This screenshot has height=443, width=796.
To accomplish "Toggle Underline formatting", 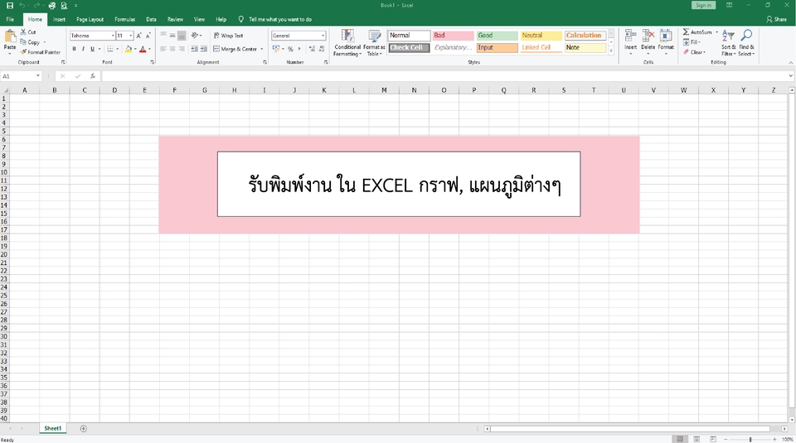I will pos(92,49).
